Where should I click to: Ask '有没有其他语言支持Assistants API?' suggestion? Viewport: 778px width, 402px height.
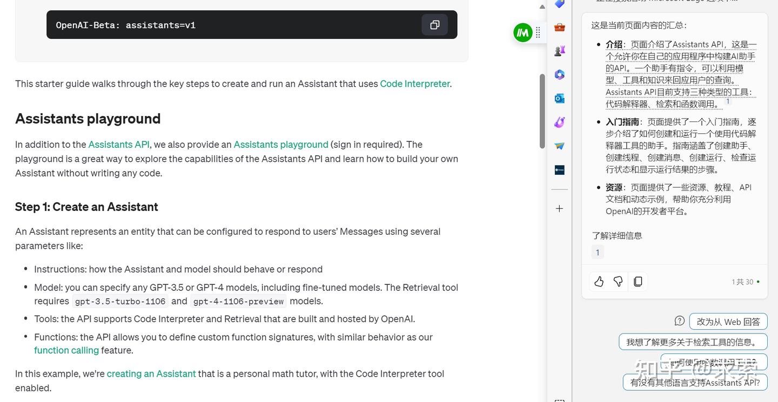click(x=695, y=383)
